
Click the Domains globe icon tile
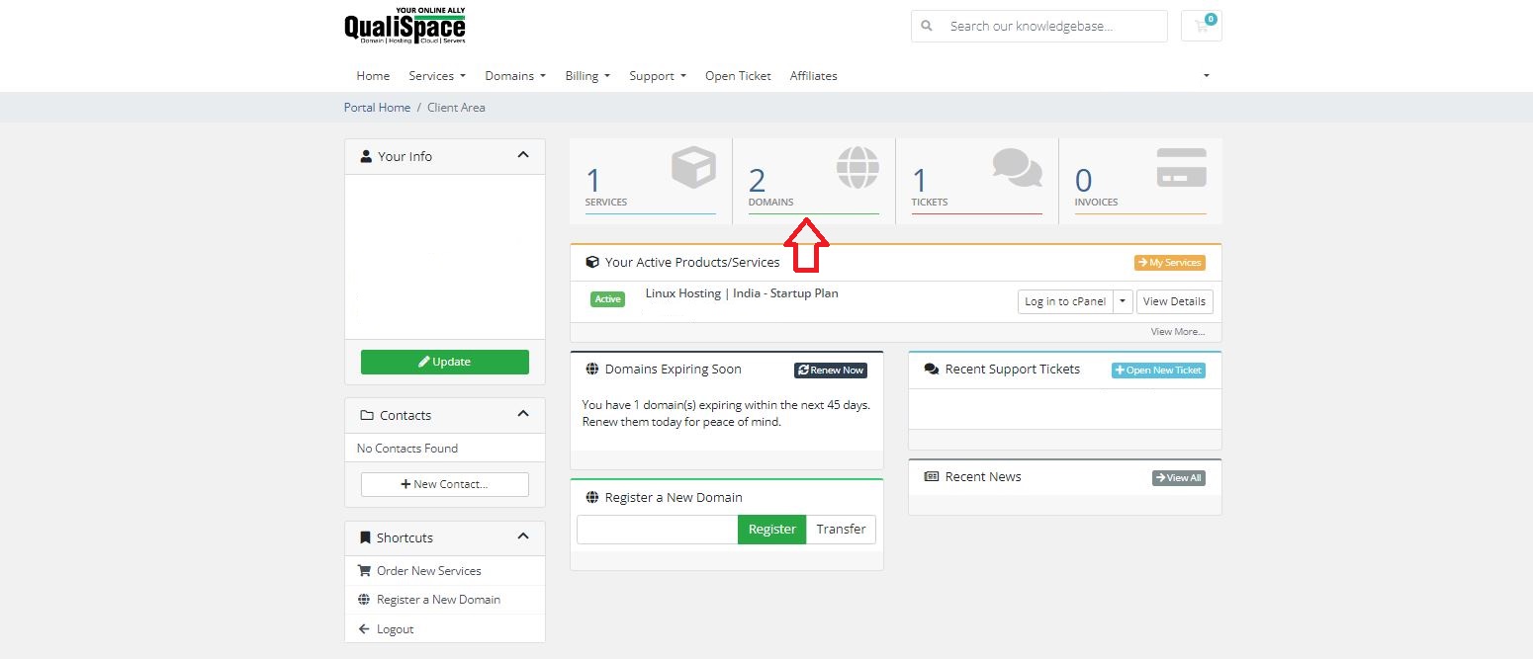point(857,168)
